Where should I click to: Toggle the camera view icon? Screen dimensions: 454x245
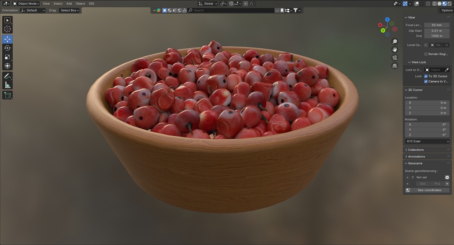395,58
